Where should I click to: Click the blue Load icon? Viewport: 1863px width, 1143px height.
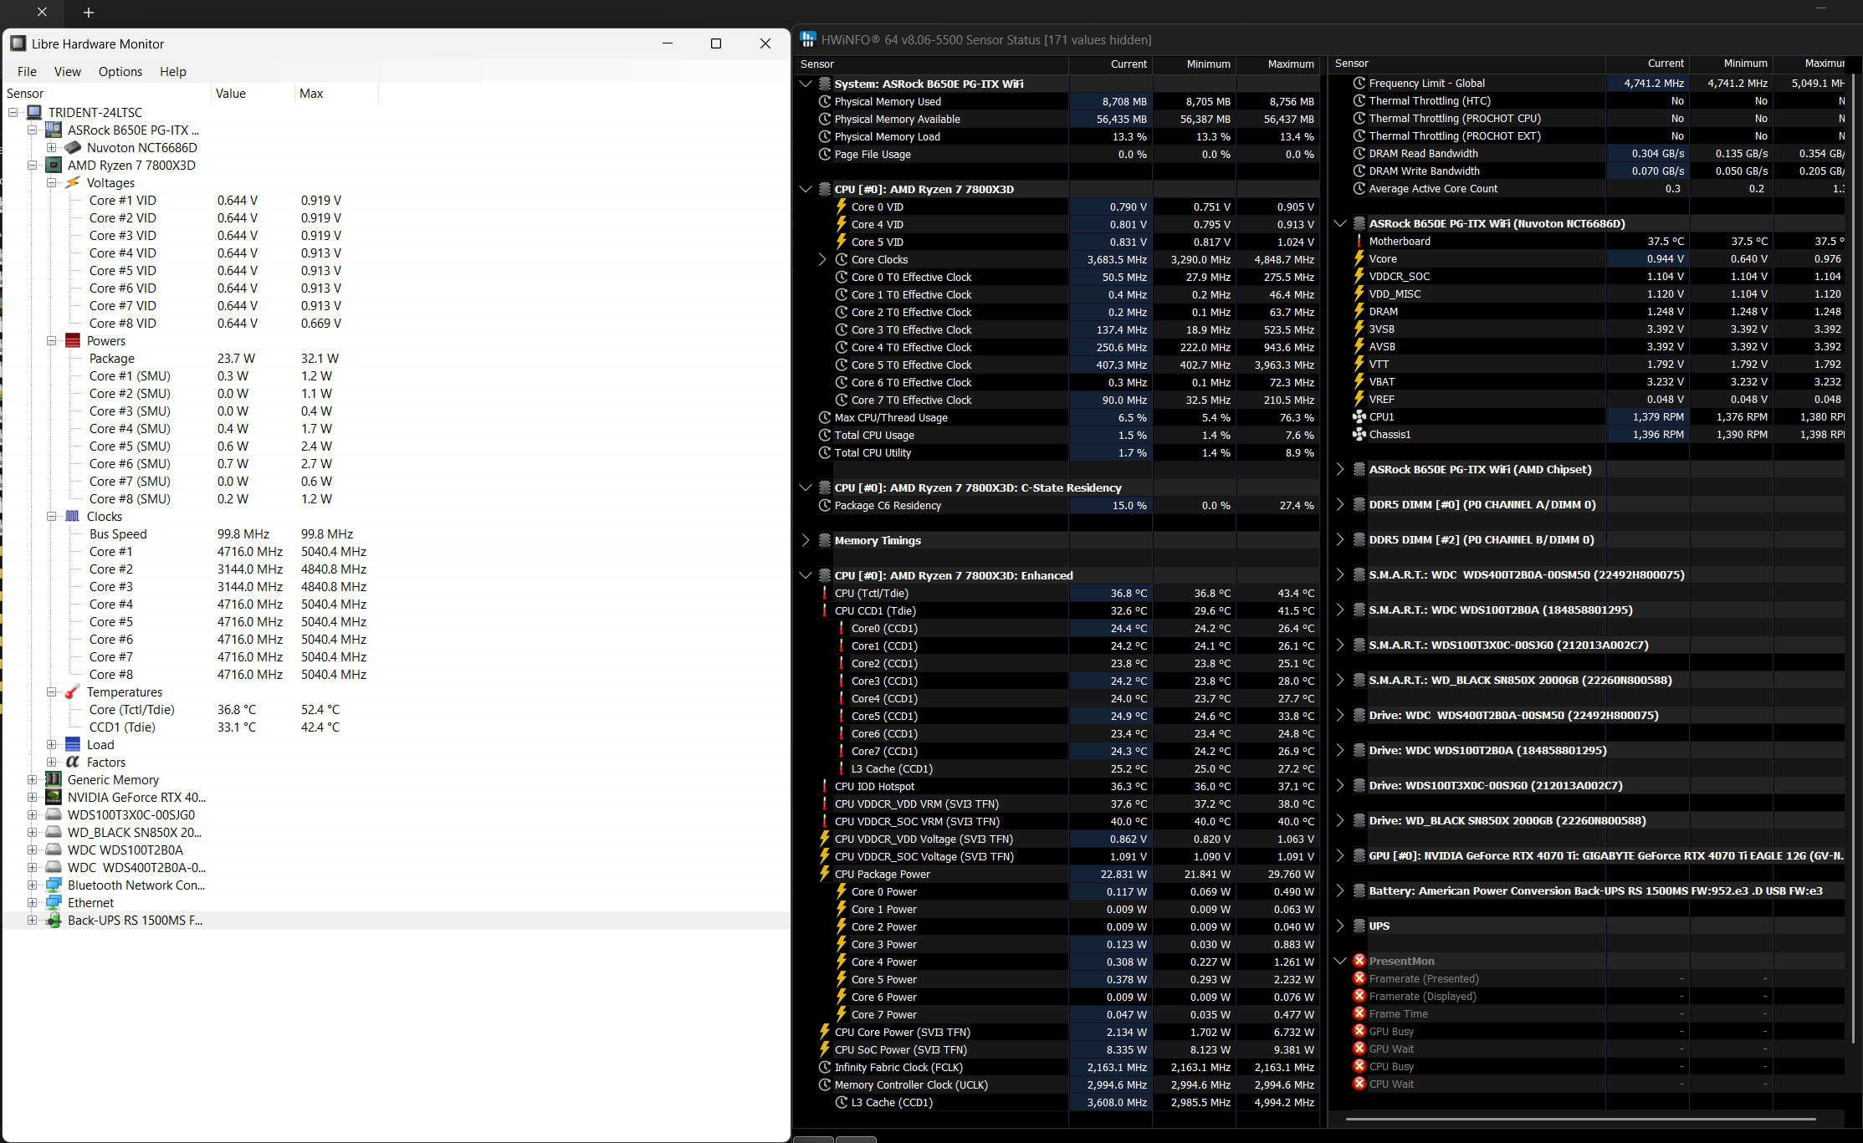(x=73, y=744)
